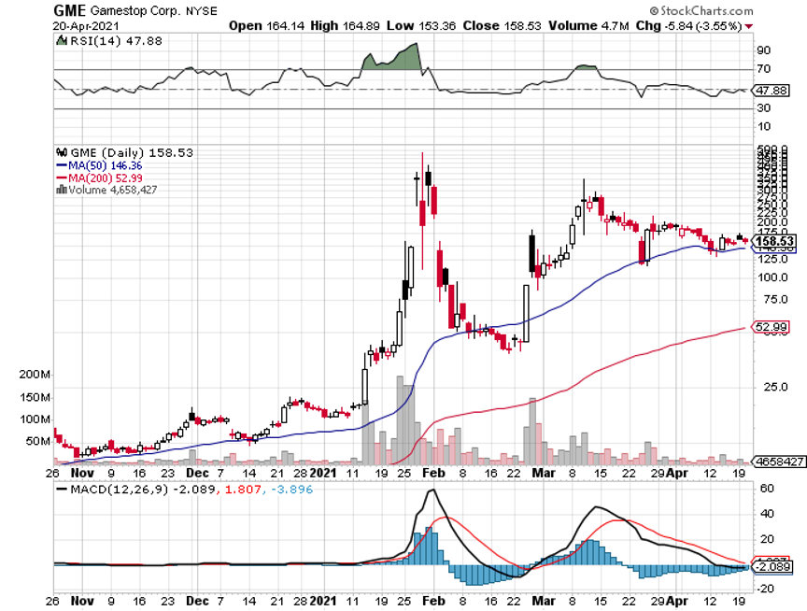
Task: Click the GME (Daily) 158.53 legend text
Action: click(x=132, y=153)
